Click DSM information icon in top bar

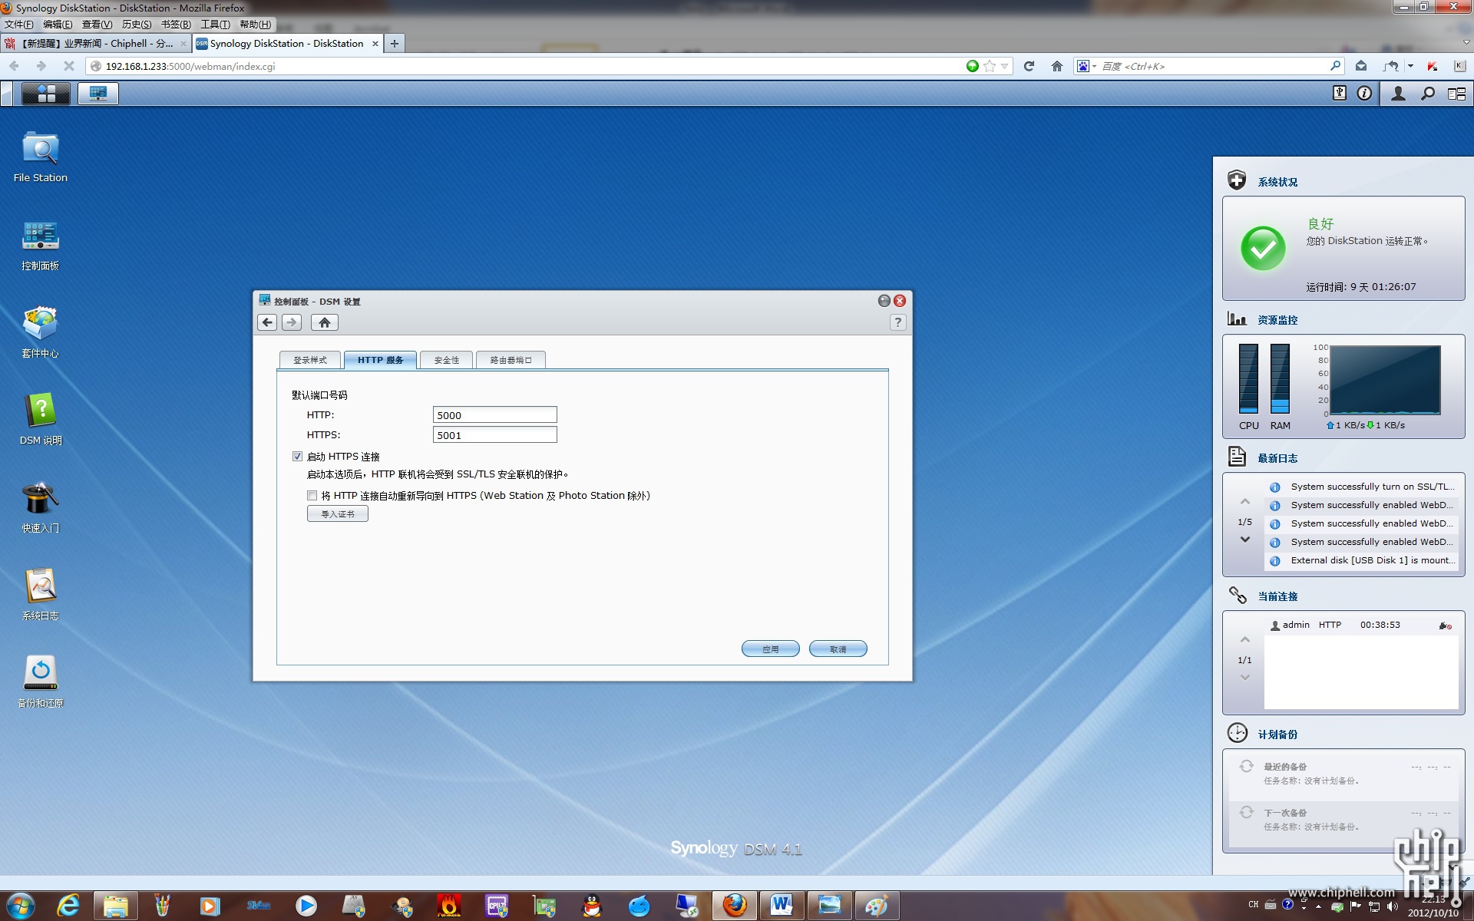click(x=1364, y=94)
